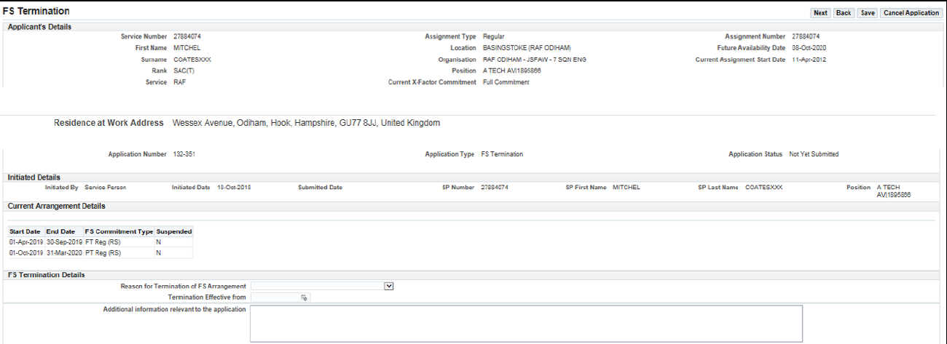Click the Suspended column header
This screenshot has width=947, height=344.
pos(174,231)
